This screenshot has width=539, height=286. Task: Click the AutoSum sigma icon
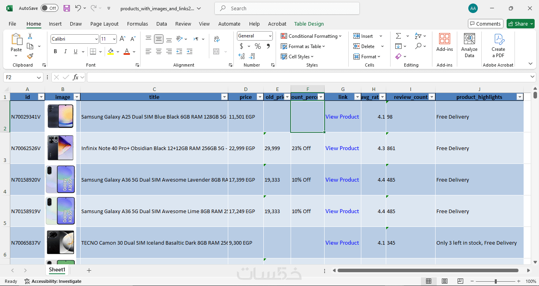398,36
